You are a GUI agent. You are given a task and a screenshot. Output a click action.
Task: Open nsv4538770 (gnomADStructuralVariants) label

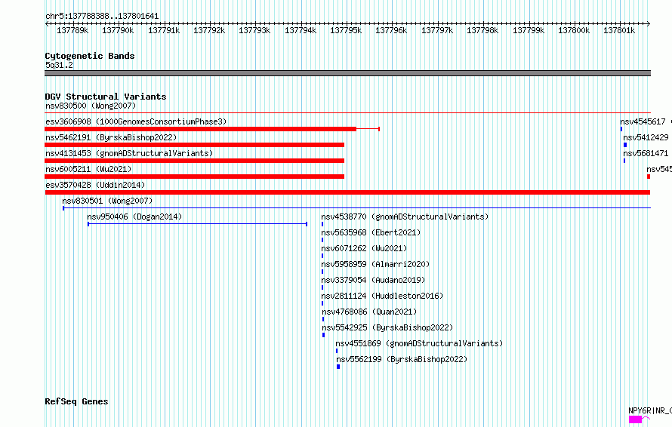pyautogui.click(x=405, y=217)
